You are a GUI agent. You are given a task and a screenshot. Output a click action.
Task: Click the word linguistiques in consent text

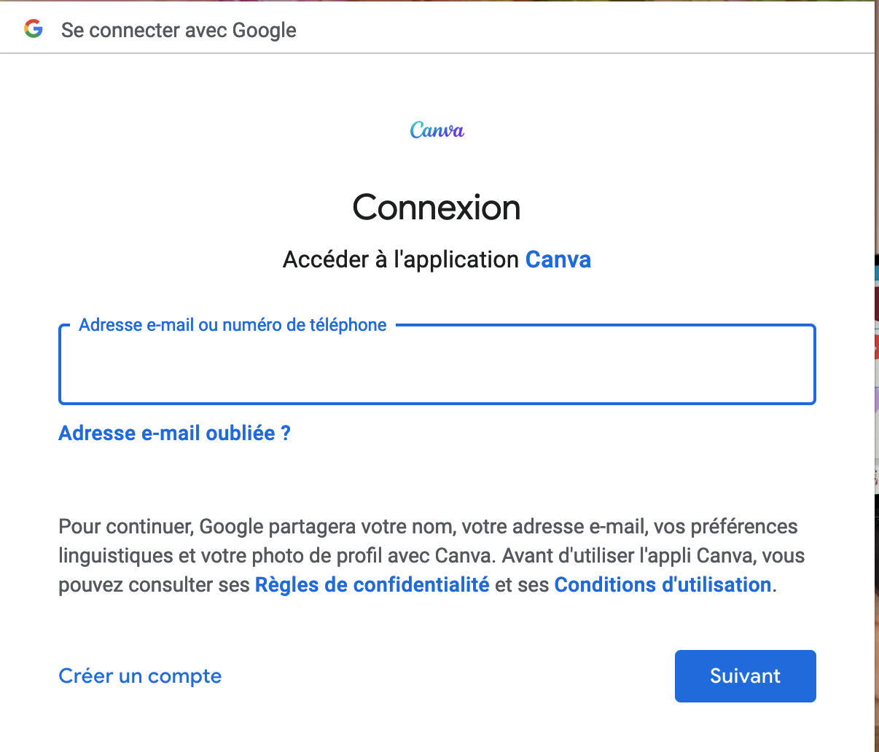point(117,556)
